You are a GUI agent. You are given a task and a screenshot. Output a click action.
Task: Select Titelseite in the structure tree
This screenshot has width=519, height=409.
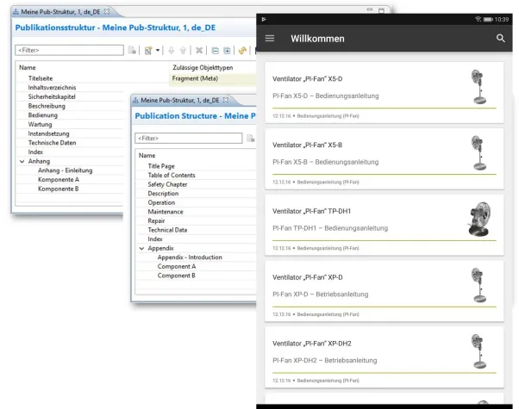pyautogui.click(x=41, y=77)
